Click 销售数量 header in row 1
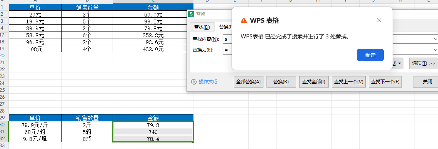Image resolution: width=438 pixels, height=149 pixels. [x=87, y=7]
